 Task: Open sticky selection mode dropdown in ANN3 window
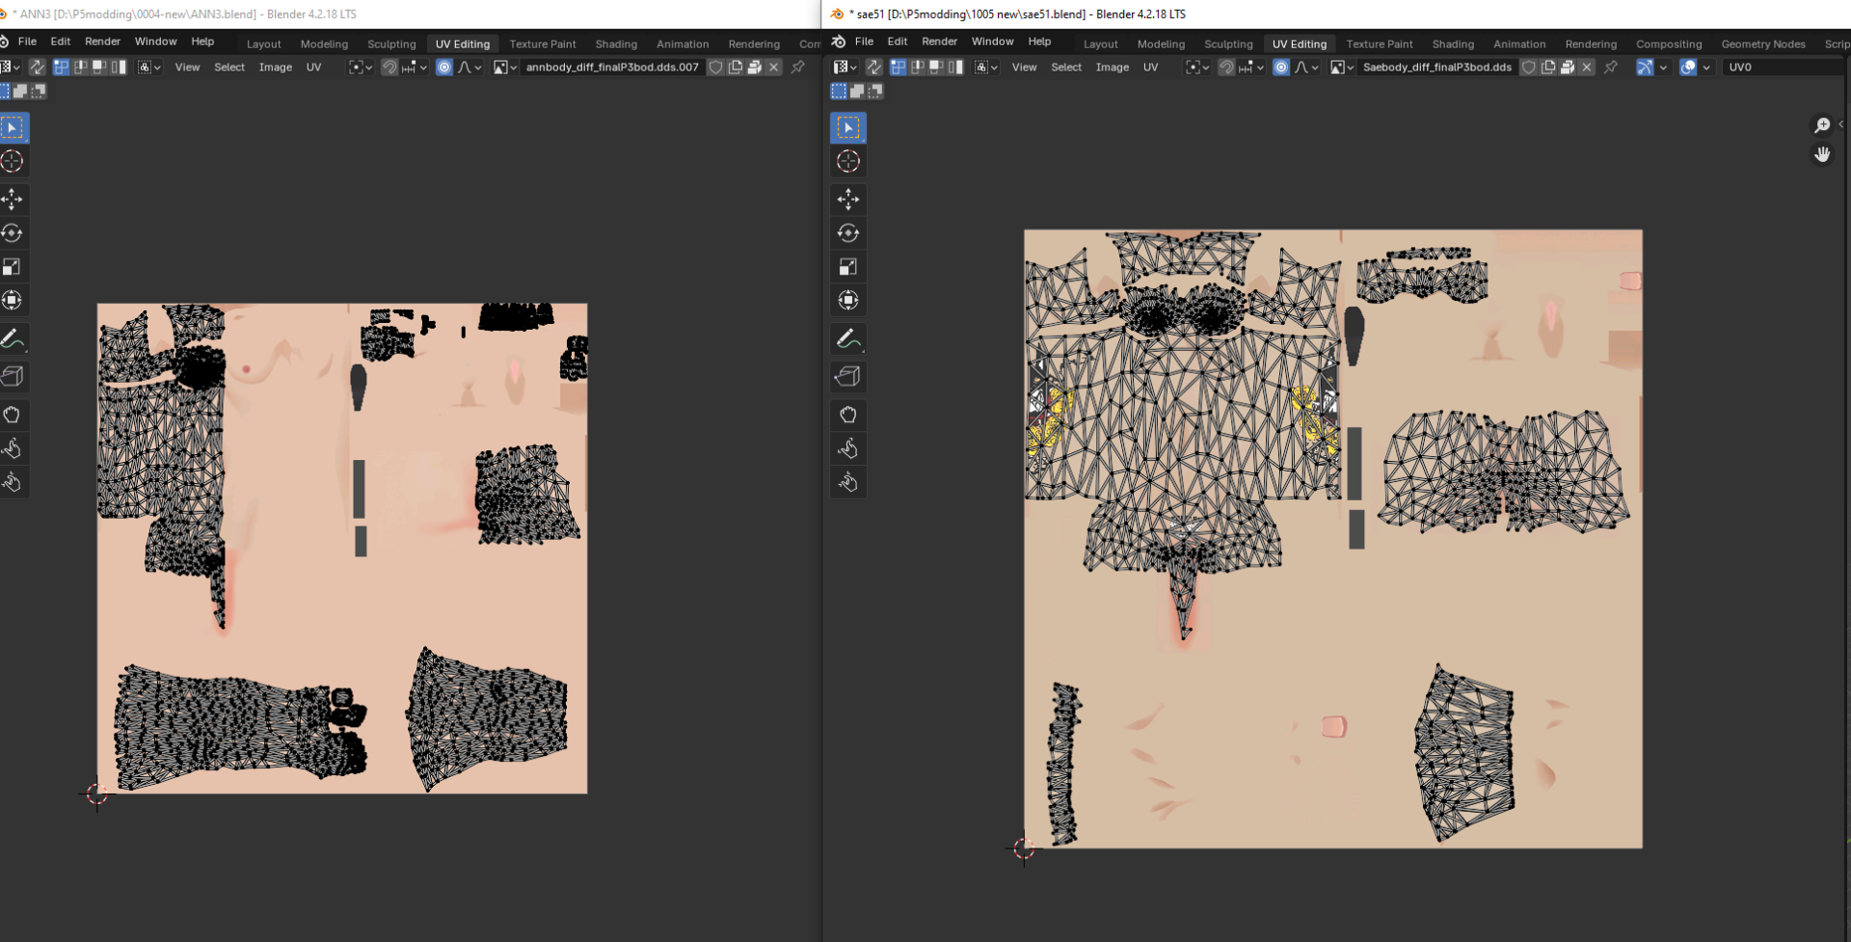point(148,67)
